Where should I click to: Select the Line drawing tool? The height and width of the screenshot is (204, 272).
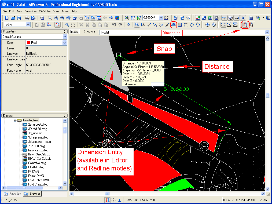(x=149, y=25)
